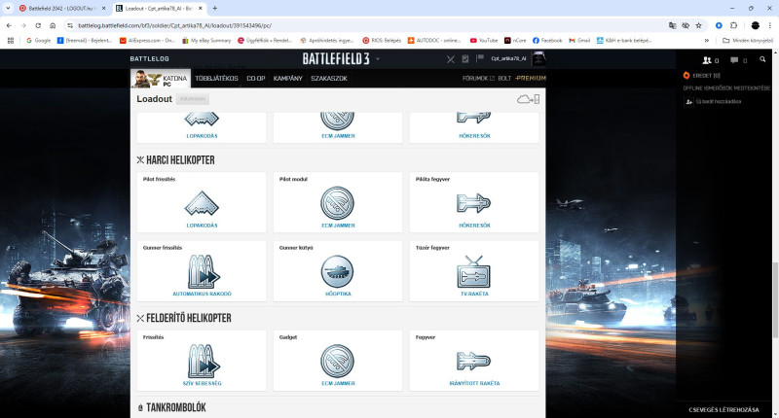The image size is (779, 418).
Task: Click the page vertical scrollbar thumb
Action: tap(775, 300)
